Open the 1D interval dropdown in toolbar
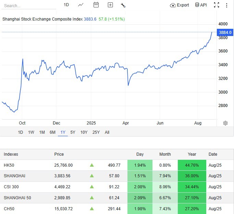Screen dimensions: 234x214 pyautogui.click(x=66, y=5)
